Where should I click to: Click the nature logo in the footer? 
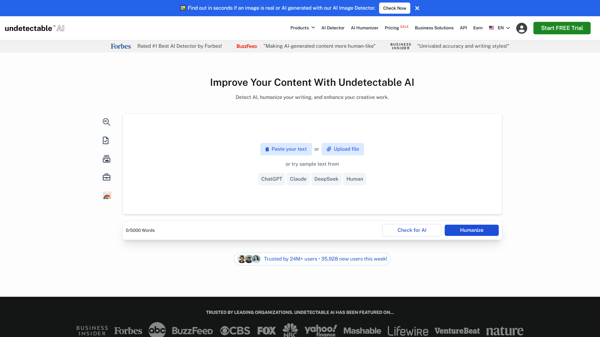pos(505,331)
